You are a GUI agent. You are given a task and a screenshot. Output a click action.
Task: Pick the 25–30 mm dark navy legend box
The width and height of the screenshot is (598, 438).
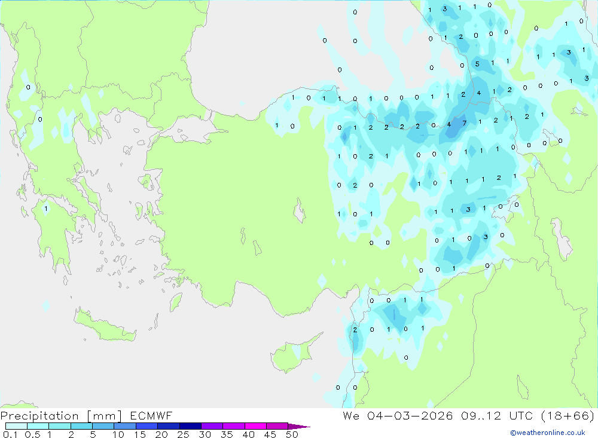tap(190, 426)
